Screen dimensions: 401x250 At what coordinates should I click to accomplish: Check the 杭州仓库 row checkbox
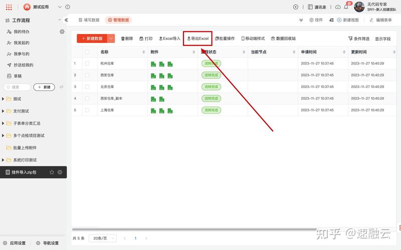(87, 63)
